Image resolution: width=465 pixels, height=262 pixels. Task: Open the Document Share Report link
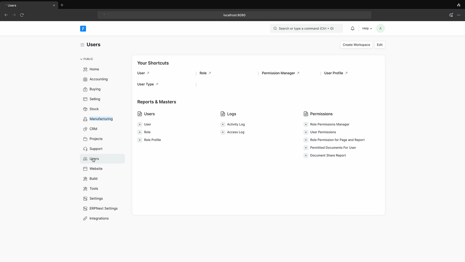(x=328, y=155)
